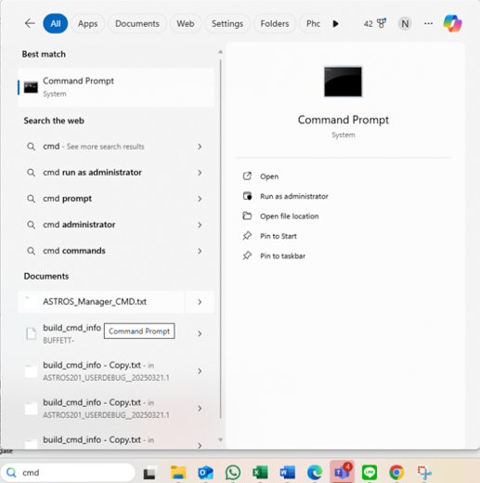Expand chevron for cmd administrator suggestion
This screenshot has height=483, width=480.
[x=200, y=225]
